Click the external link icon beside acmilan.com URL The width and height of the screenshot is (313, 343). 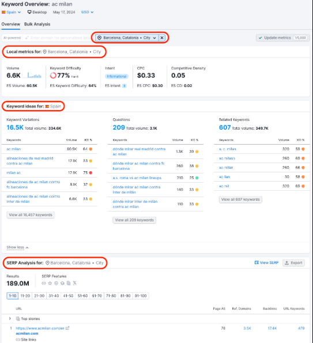67,328
